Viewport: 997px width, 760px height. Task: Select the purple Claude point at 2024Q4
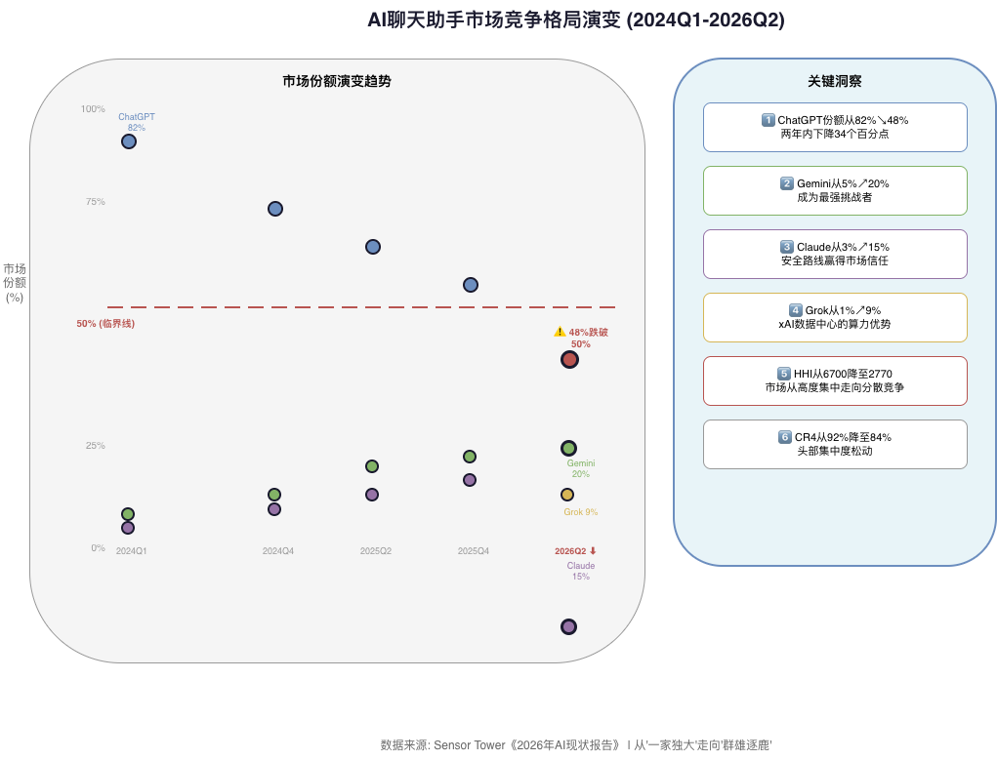[x=274, y=509]
